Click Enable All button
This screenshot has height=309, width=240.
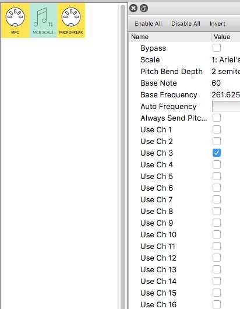[149, 24]
